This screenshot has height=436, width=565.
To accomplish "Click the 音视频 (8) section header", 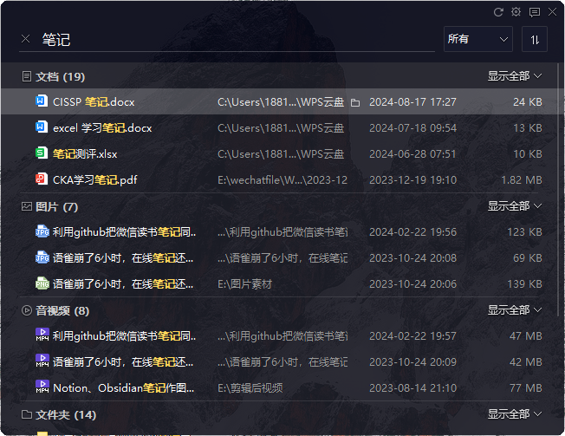I will tap(62, 310).
